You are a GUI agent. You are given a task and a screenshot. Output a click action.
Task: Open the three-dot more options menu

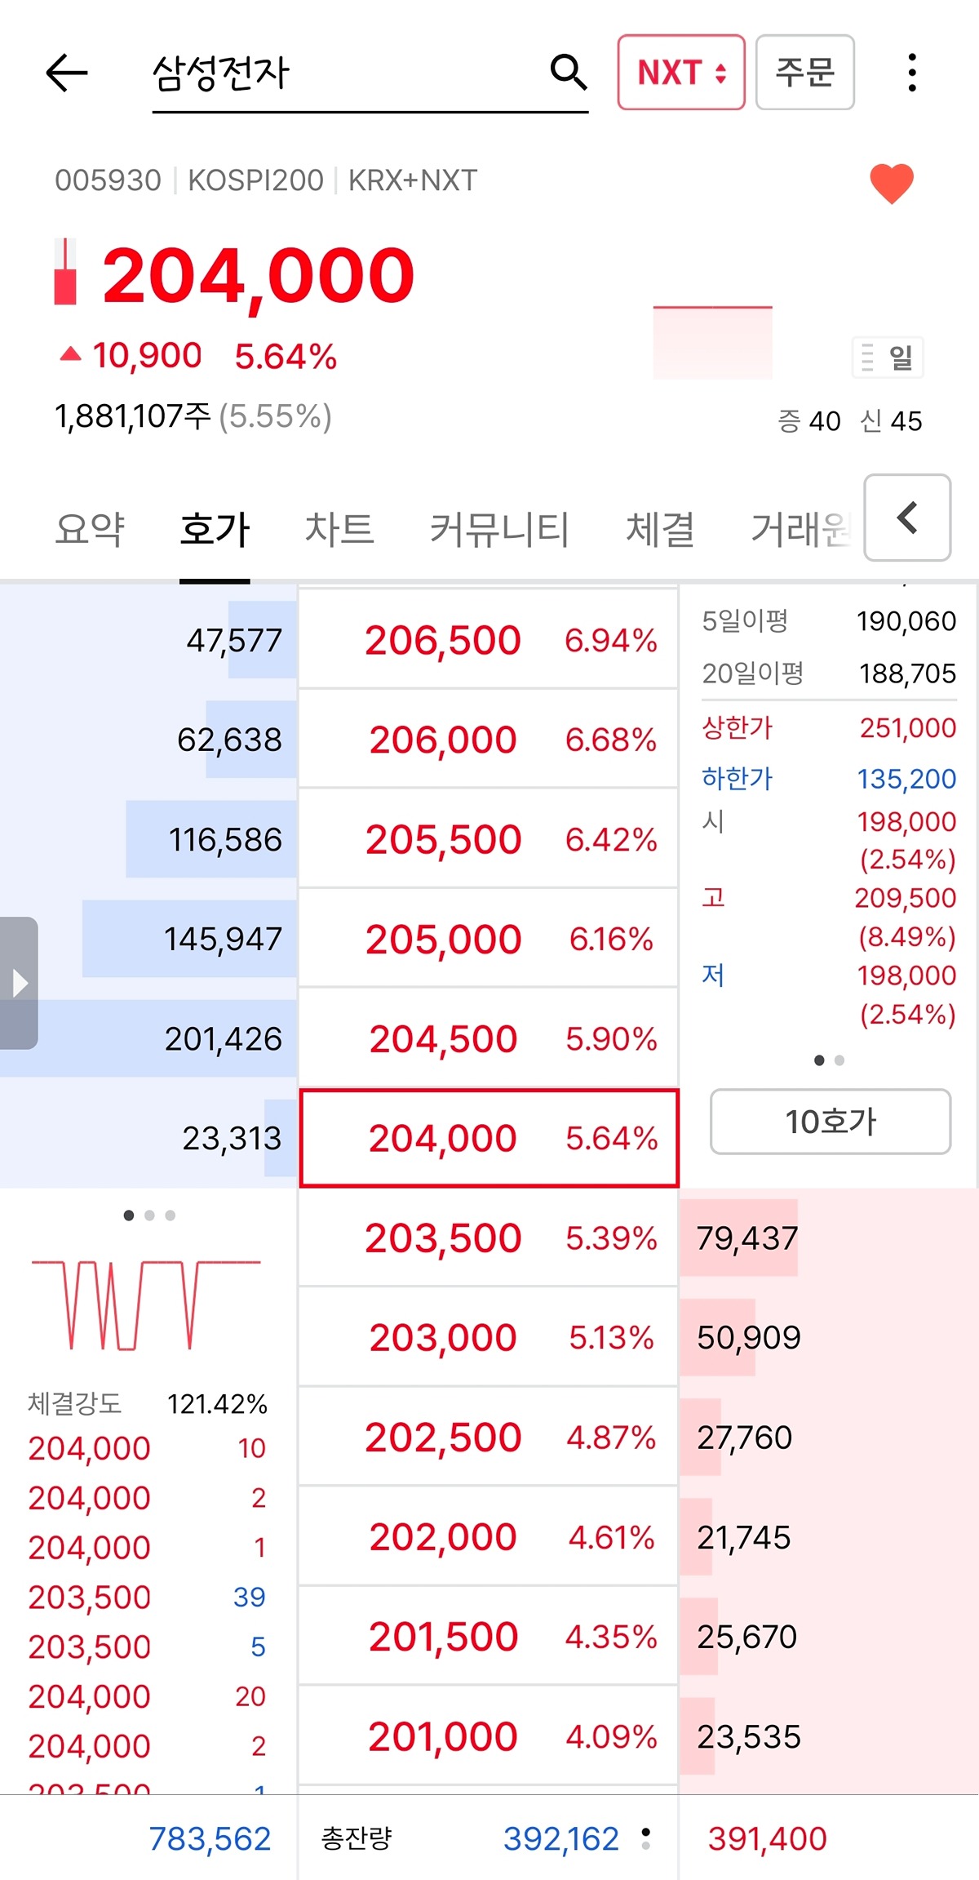911,73
